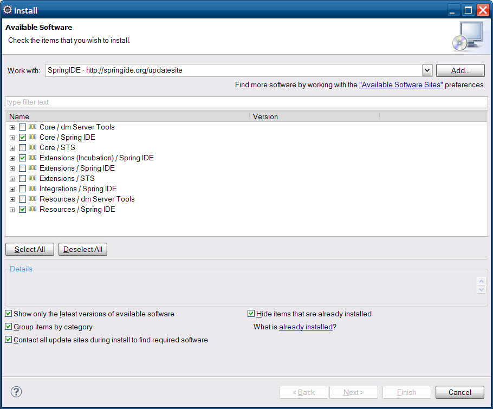The height and width of the screenshot is (409, 493).
Task: Click category icon beside Extensions / STS
Action: point(33,178)
